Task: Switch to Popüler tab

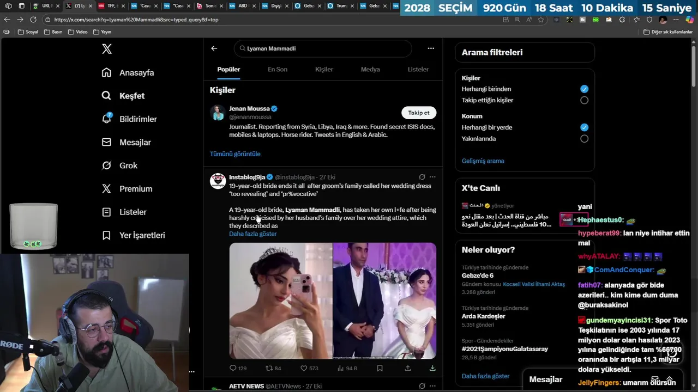Action: click(x=228, y=69)
